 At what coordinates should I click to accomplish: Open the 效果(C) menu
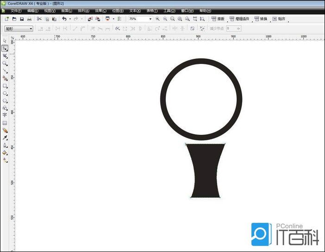101,11
